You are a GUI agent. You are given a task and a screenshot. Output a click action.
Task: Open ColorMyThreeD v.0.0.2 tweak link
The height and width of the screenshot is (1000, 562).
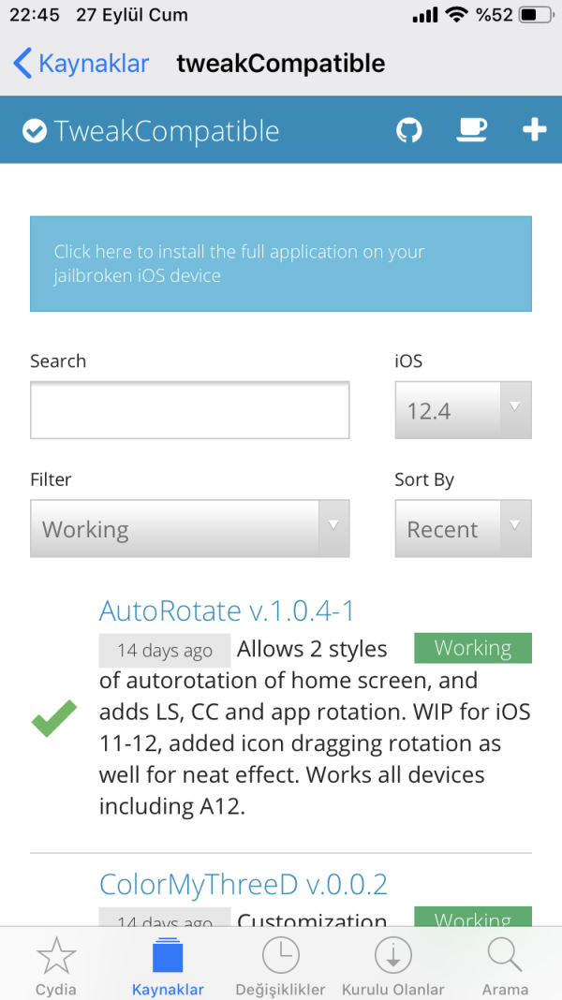243,884
